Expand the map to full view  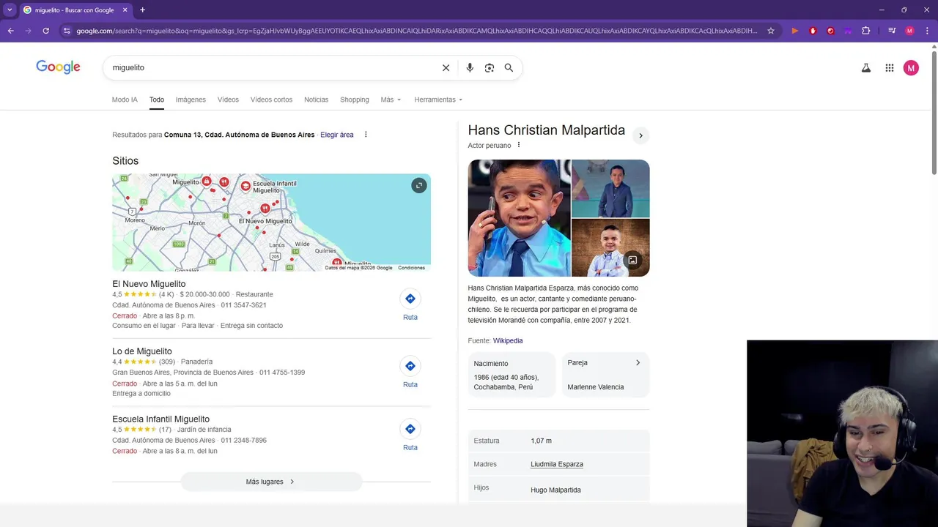point(419,185)
